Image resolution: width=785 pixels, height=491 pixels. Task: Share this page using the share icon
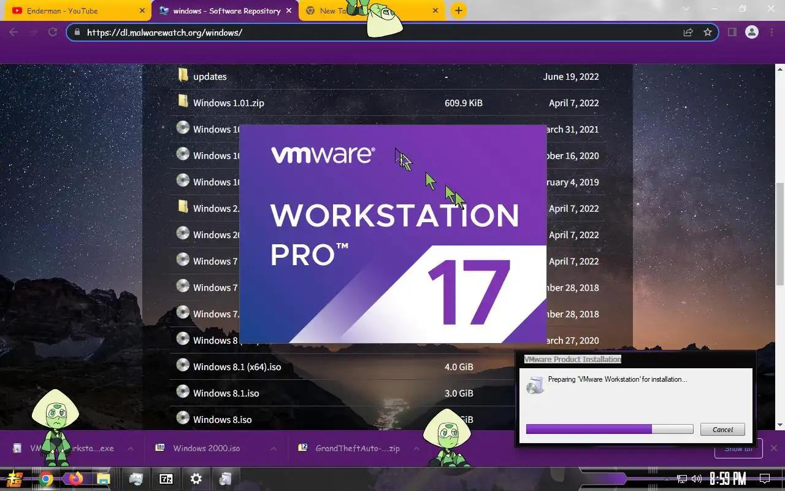[x=688, y=32]
